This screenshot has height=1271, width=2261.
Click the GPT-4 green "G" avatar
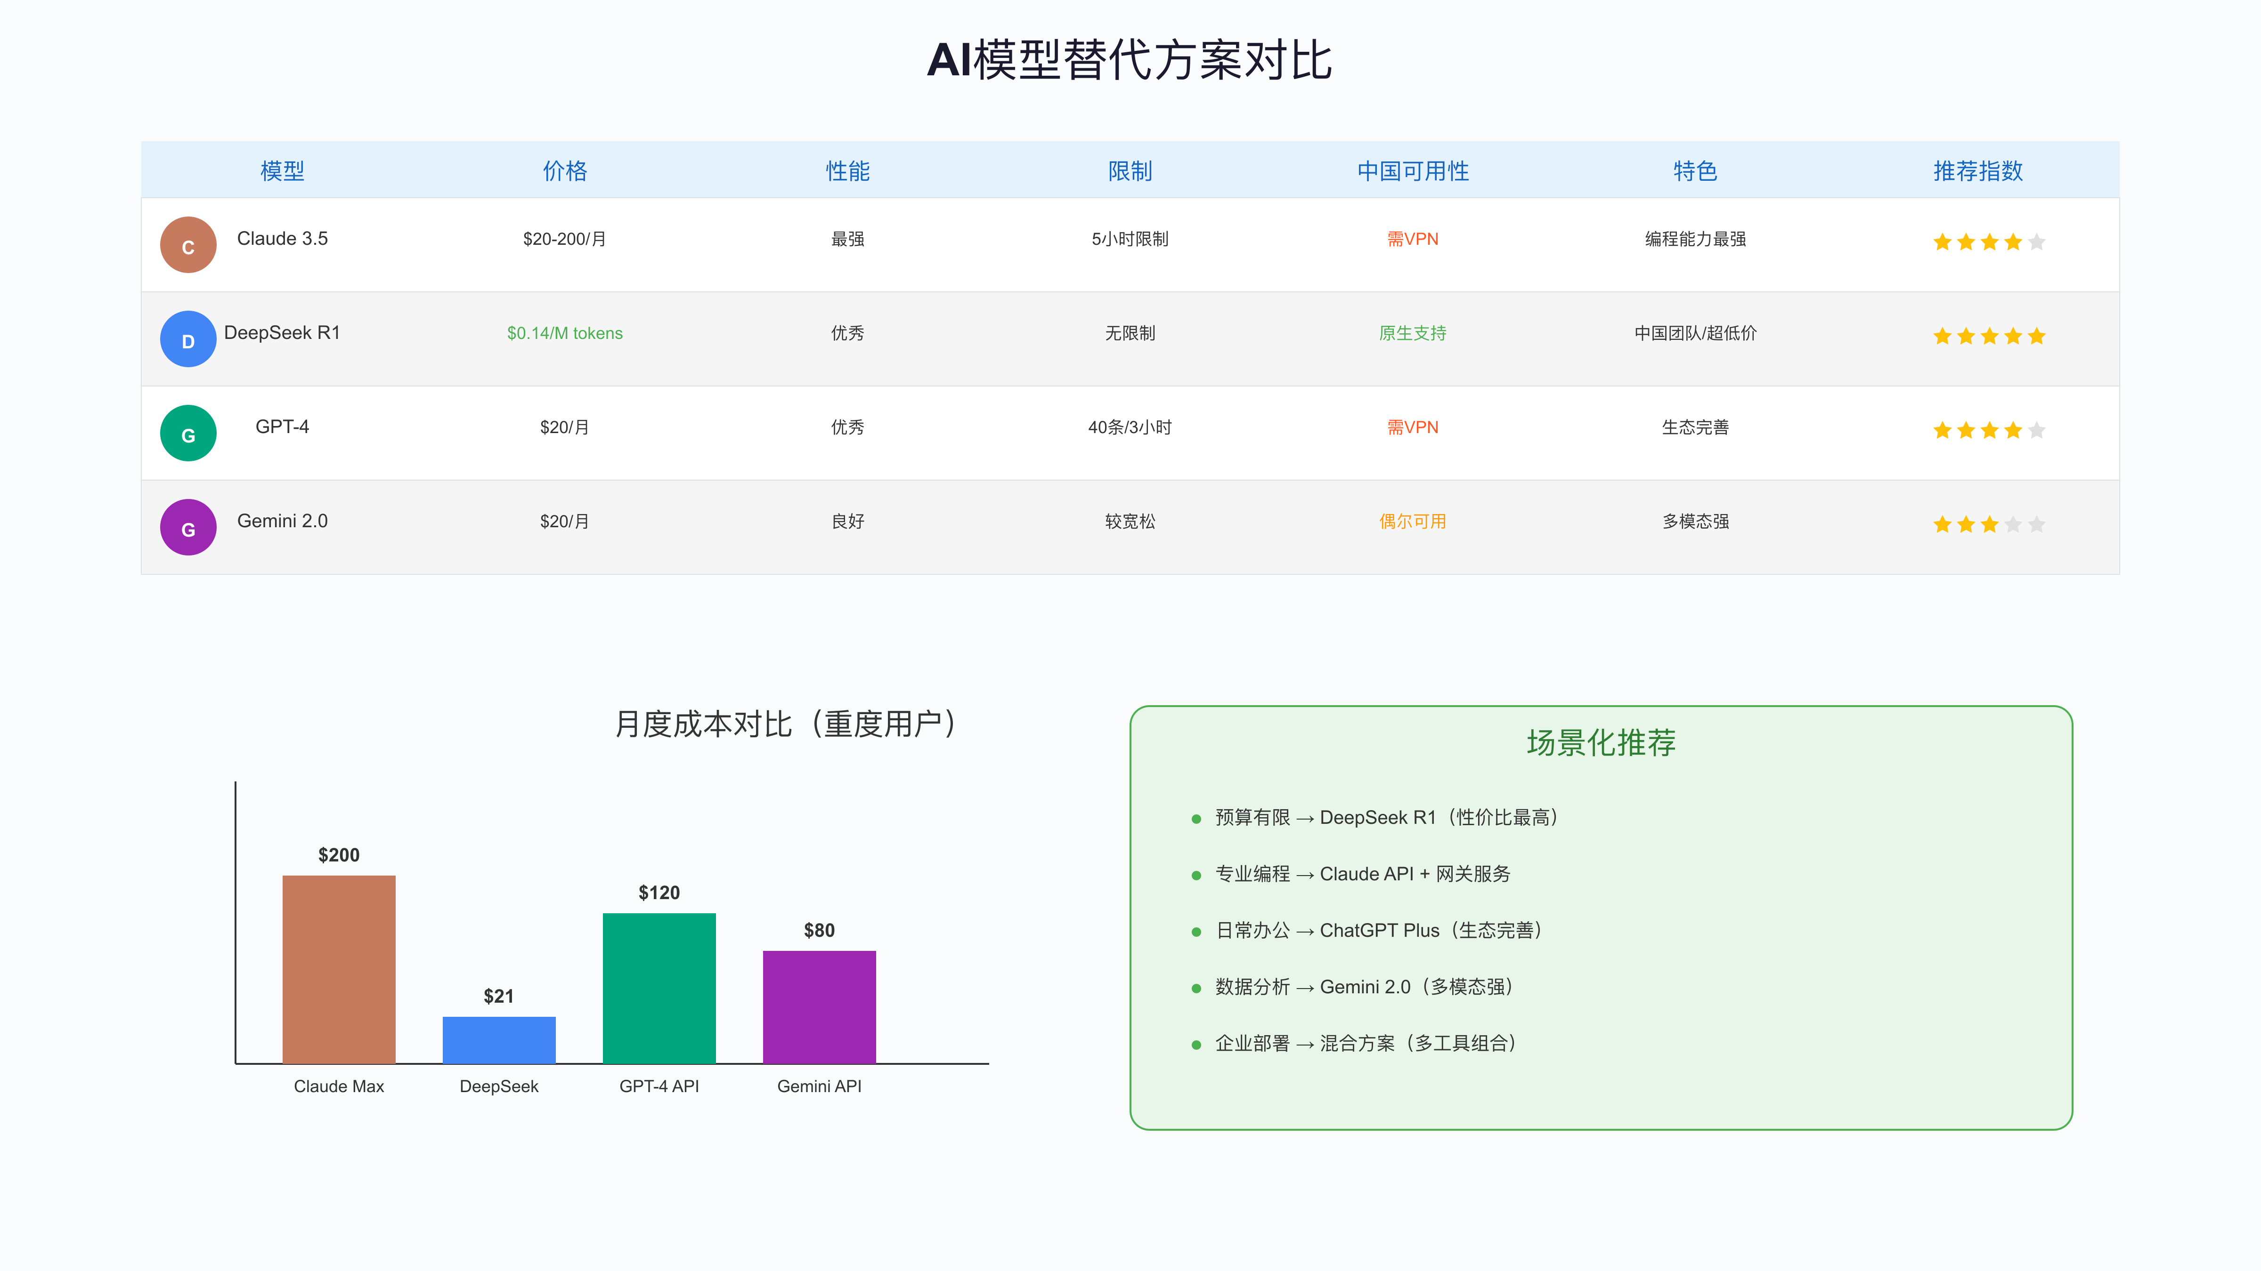(x=188, y=433)
